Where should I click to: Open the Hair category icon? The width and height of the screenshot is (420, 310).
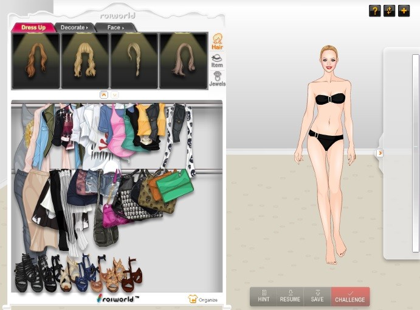(217, 41)
